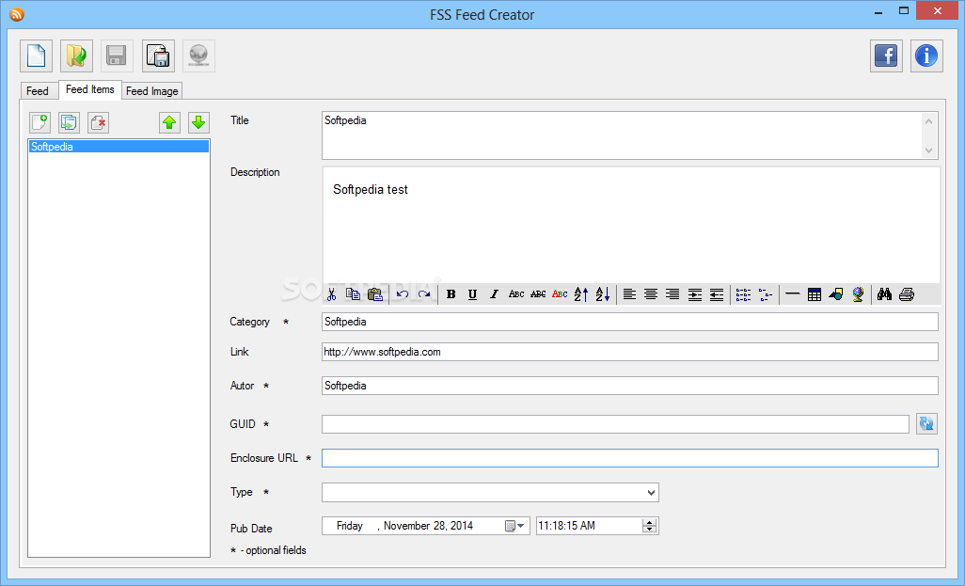
Task: Generate a new GUID
Action: pyautogui.click(x=926, y=423)
